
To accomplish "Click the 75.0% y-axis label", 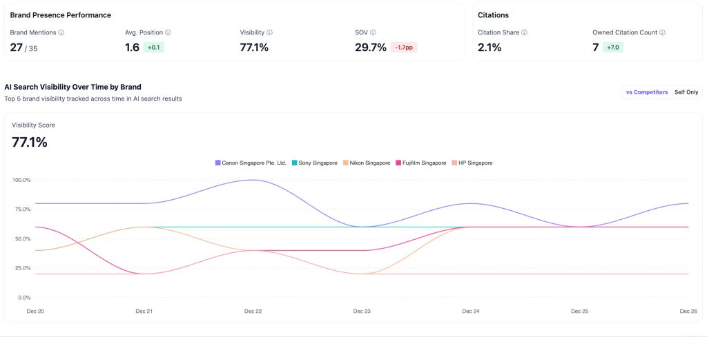I will point(23,210).
